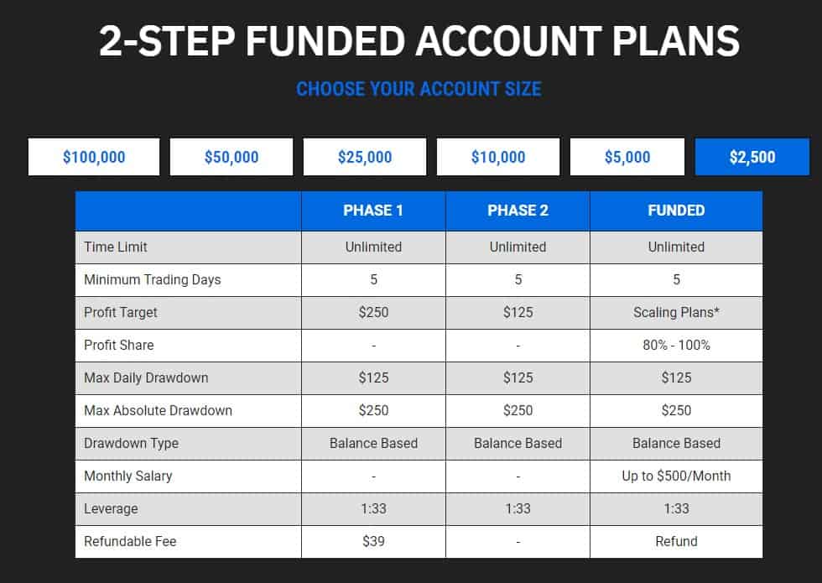Open the $5,000 account plan tab

point(627,157)
